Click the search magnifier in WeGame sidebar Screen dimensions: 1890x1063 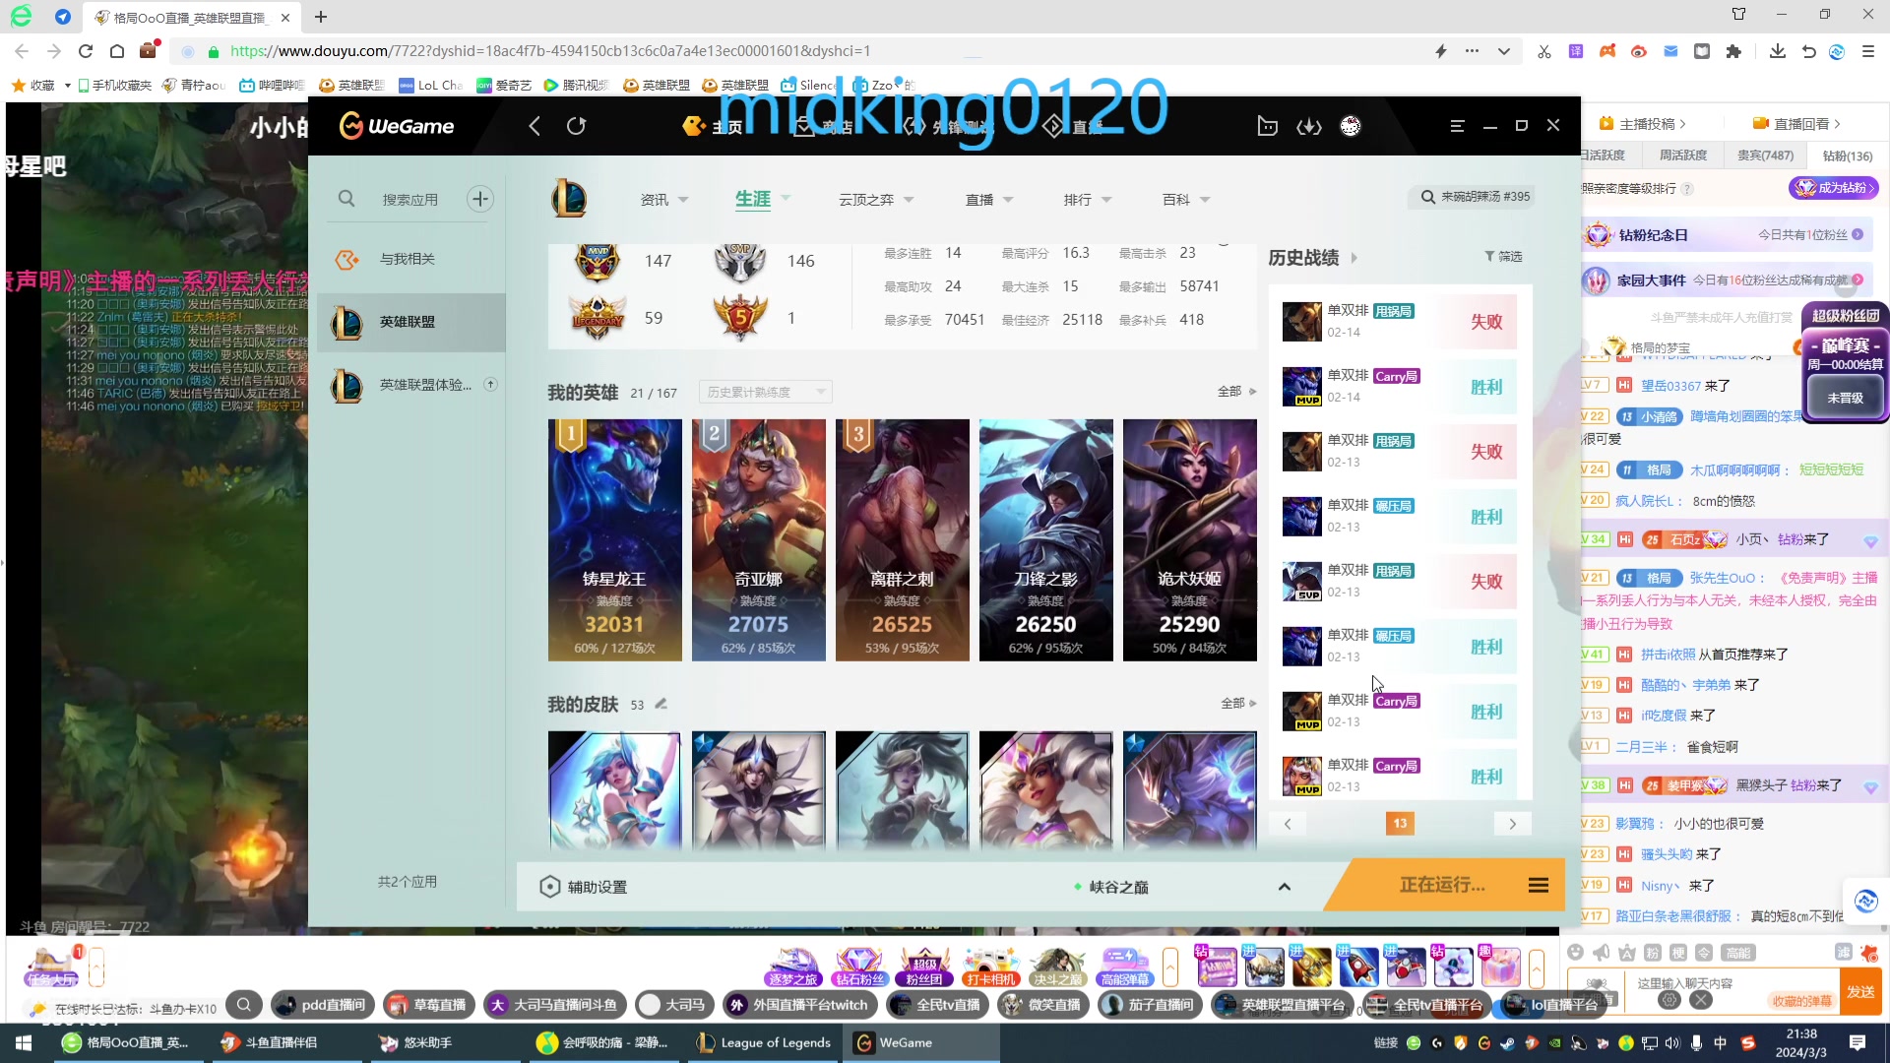346,199
